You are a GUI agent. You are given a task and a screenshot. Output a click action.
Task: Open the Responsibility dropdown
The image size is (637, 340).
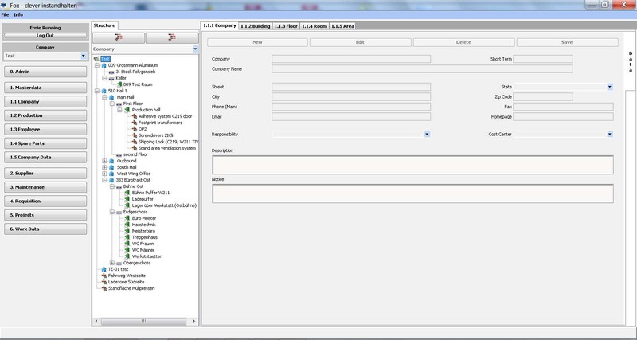(x=427, y=135)
